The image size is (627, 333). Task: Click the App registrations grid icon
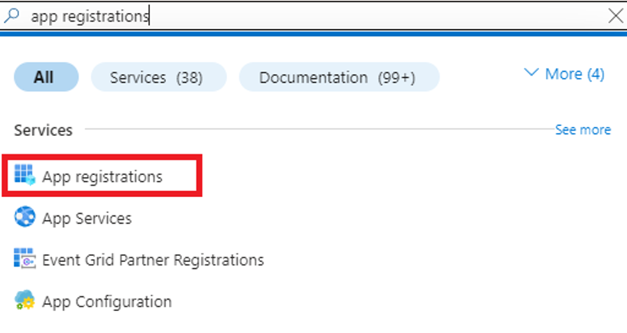coord(24,175)
